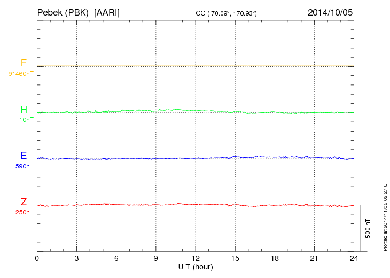This screenshot has height=278, width=390.
Task: Click the 590nT baseline value
Action: 25,166
